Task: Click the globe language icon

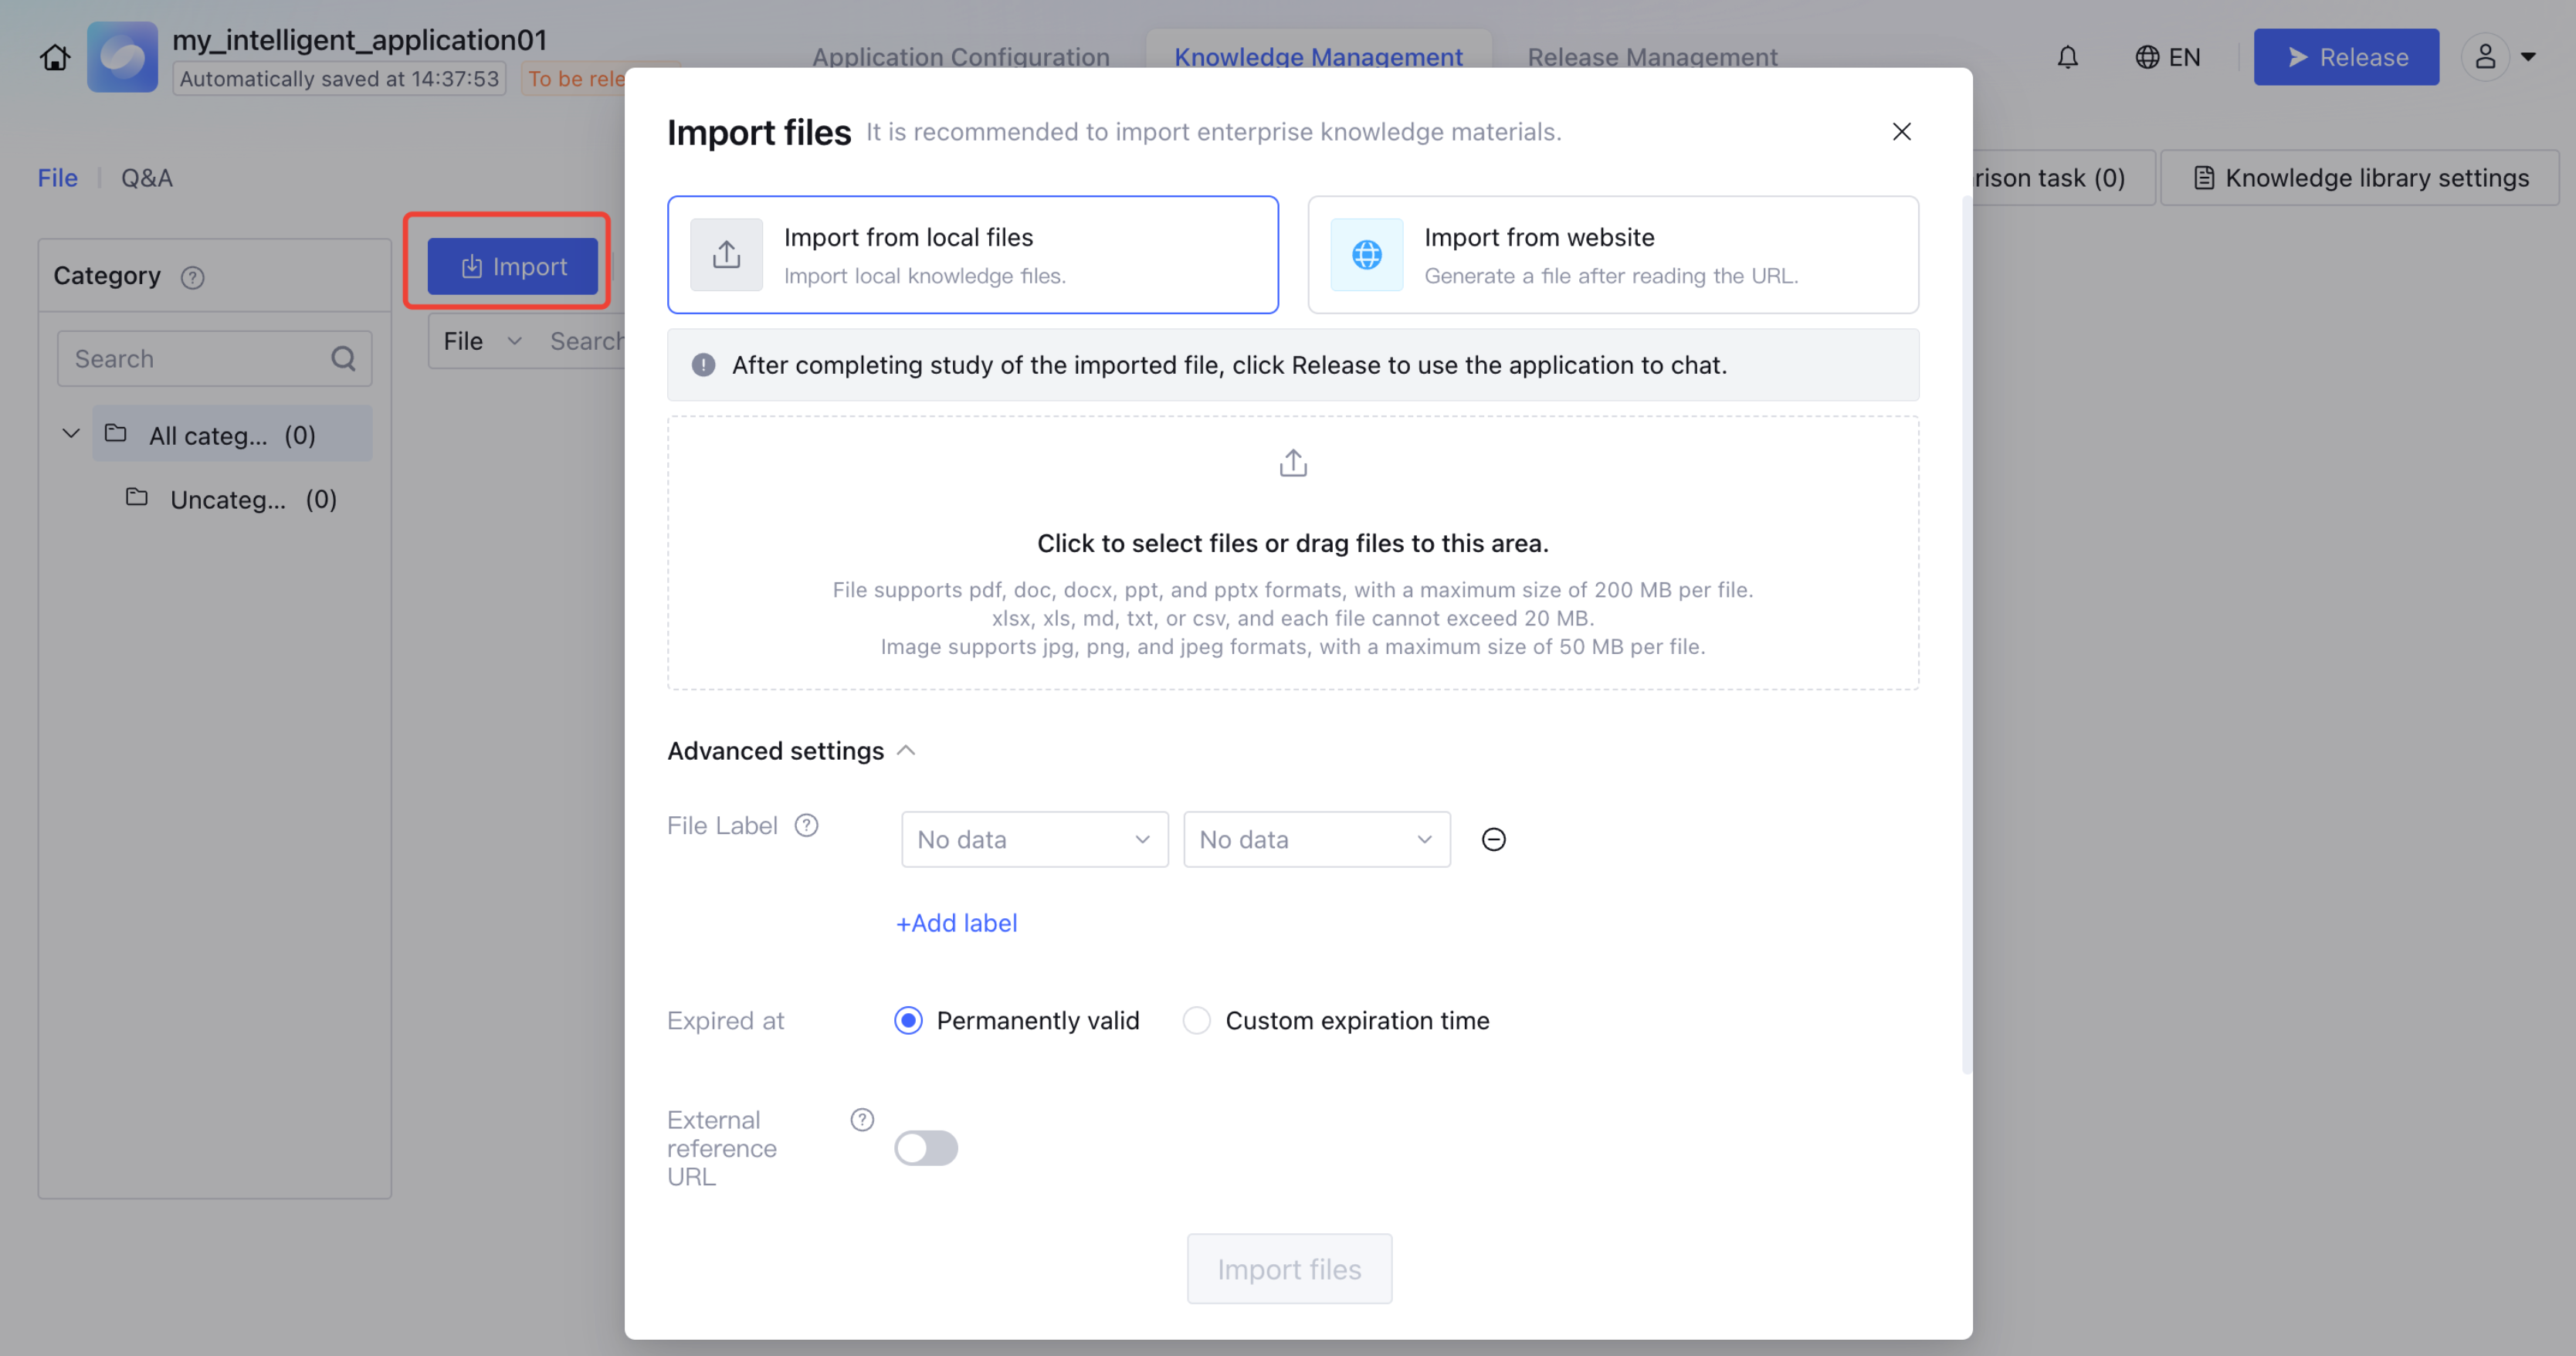Action: coord(2146,57)
